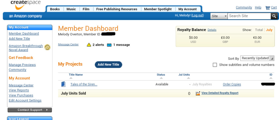Screen dimensions: 279x120
Task: Show July royalty balance
Action: point(269,30)
